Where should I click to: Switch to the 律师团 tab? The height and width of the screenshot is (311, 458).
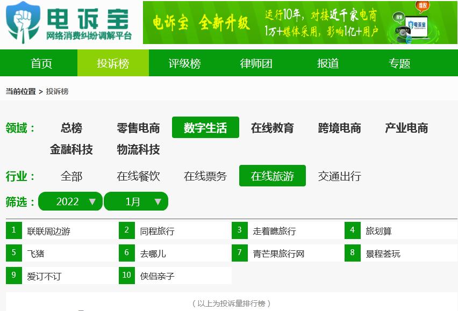256,63
